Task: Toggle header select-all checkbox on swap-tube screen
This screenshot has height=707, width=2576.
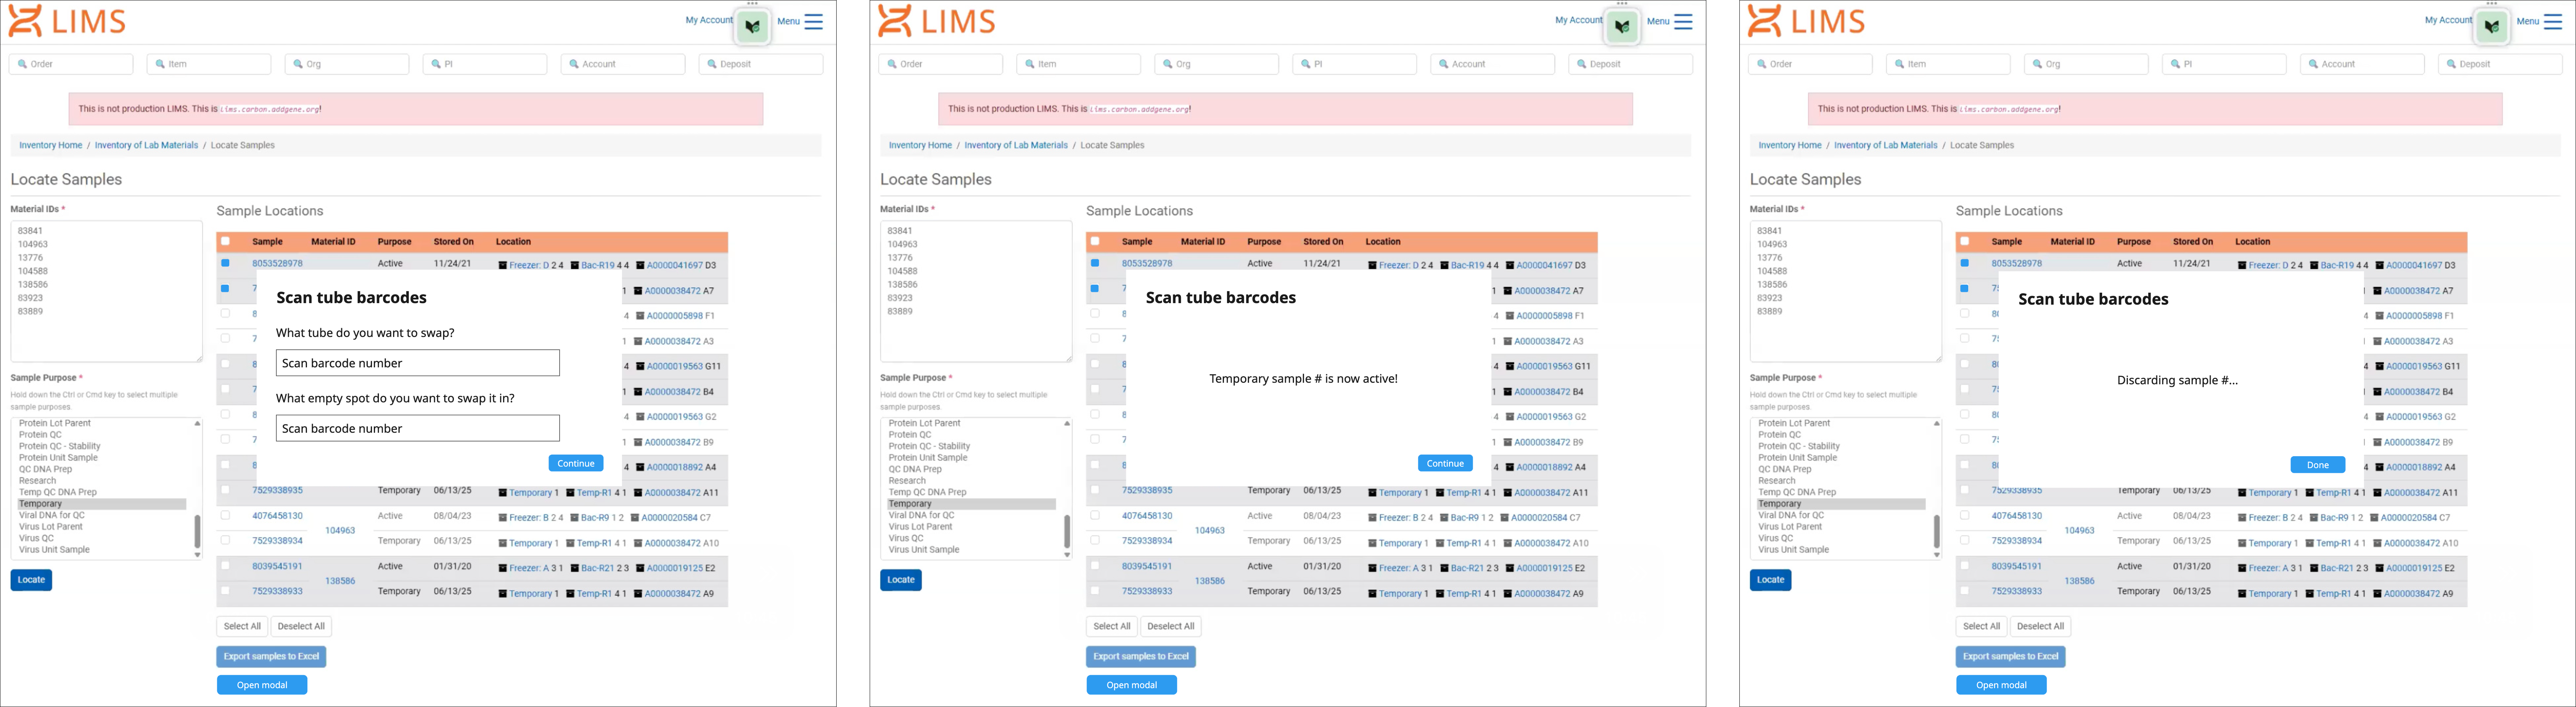Action: pos(225,241)
